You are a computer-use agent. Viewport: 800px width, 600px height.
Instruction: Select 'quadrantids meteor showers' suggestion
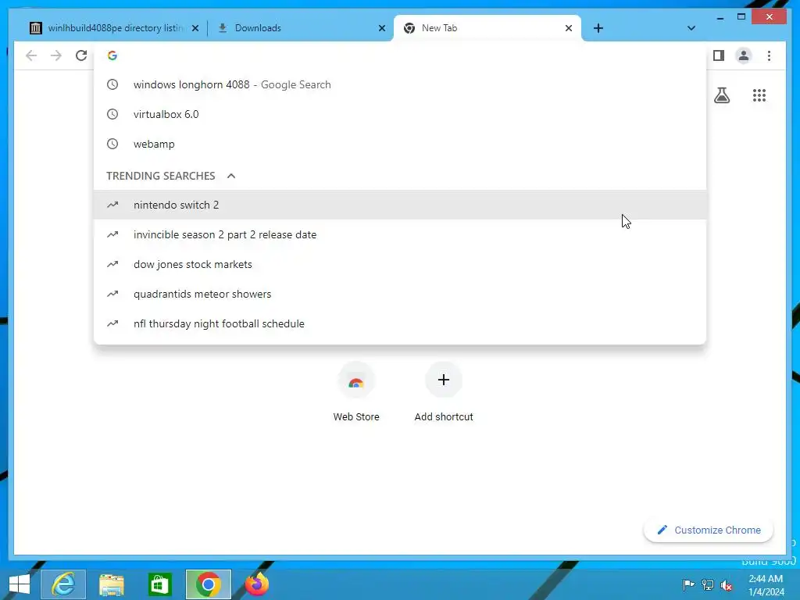click(x=400, y=294)
